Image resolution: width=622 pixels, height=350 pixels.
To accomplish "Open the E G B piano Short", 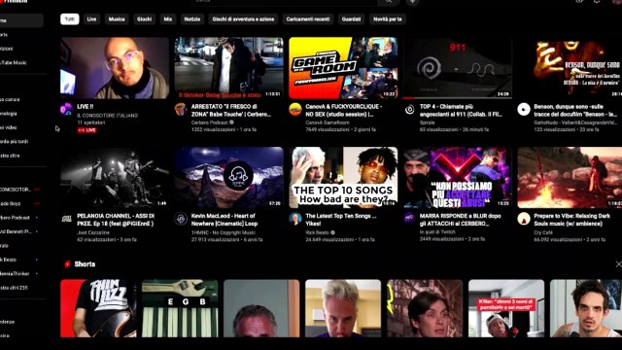I will point(180,308).
